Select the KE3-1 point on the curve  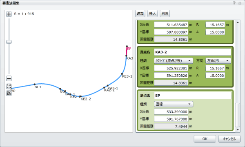(122, 74)
